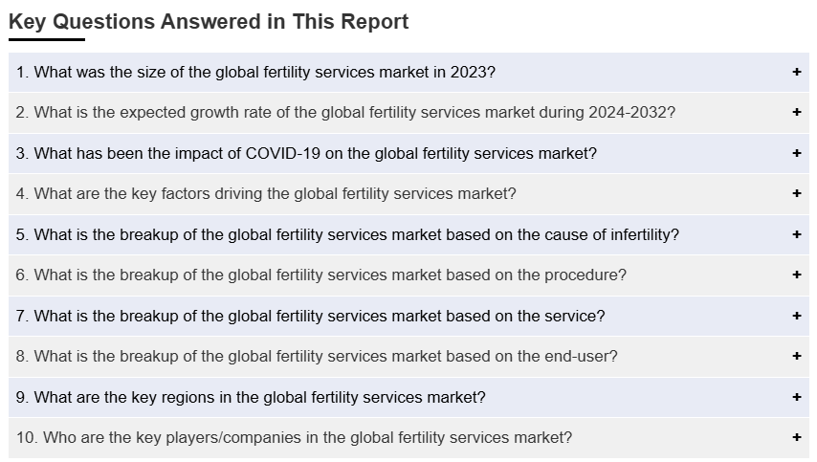Image resolution: width=817 pixels, height=462 pixels.
Task: Click plus icon for breakup by procedure question
Action: click(x=796, y=275)
